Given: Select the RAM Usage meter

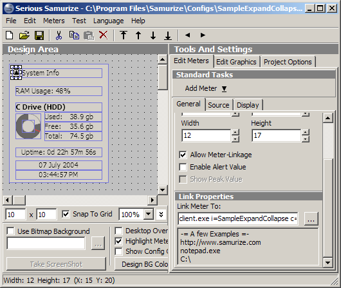Looking at the screenshot, I should pos(59,91).
